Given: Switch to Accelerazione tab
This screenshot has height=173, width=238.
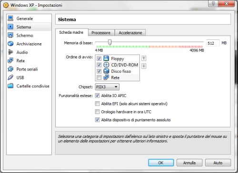Looking at the screenshot, I should pos(130,33).
